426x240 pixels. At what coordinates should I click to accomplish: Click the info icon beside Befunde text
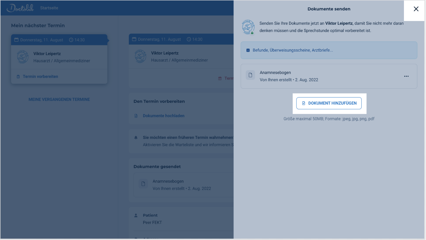point(248,50)
